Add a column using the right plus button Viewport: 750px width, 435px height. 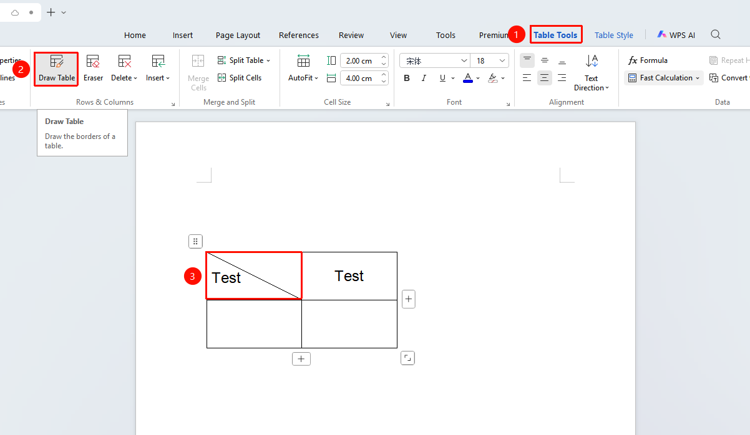409,300
